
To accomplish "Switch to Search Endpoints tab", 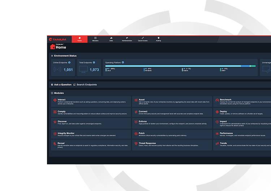I will point(85,85).
